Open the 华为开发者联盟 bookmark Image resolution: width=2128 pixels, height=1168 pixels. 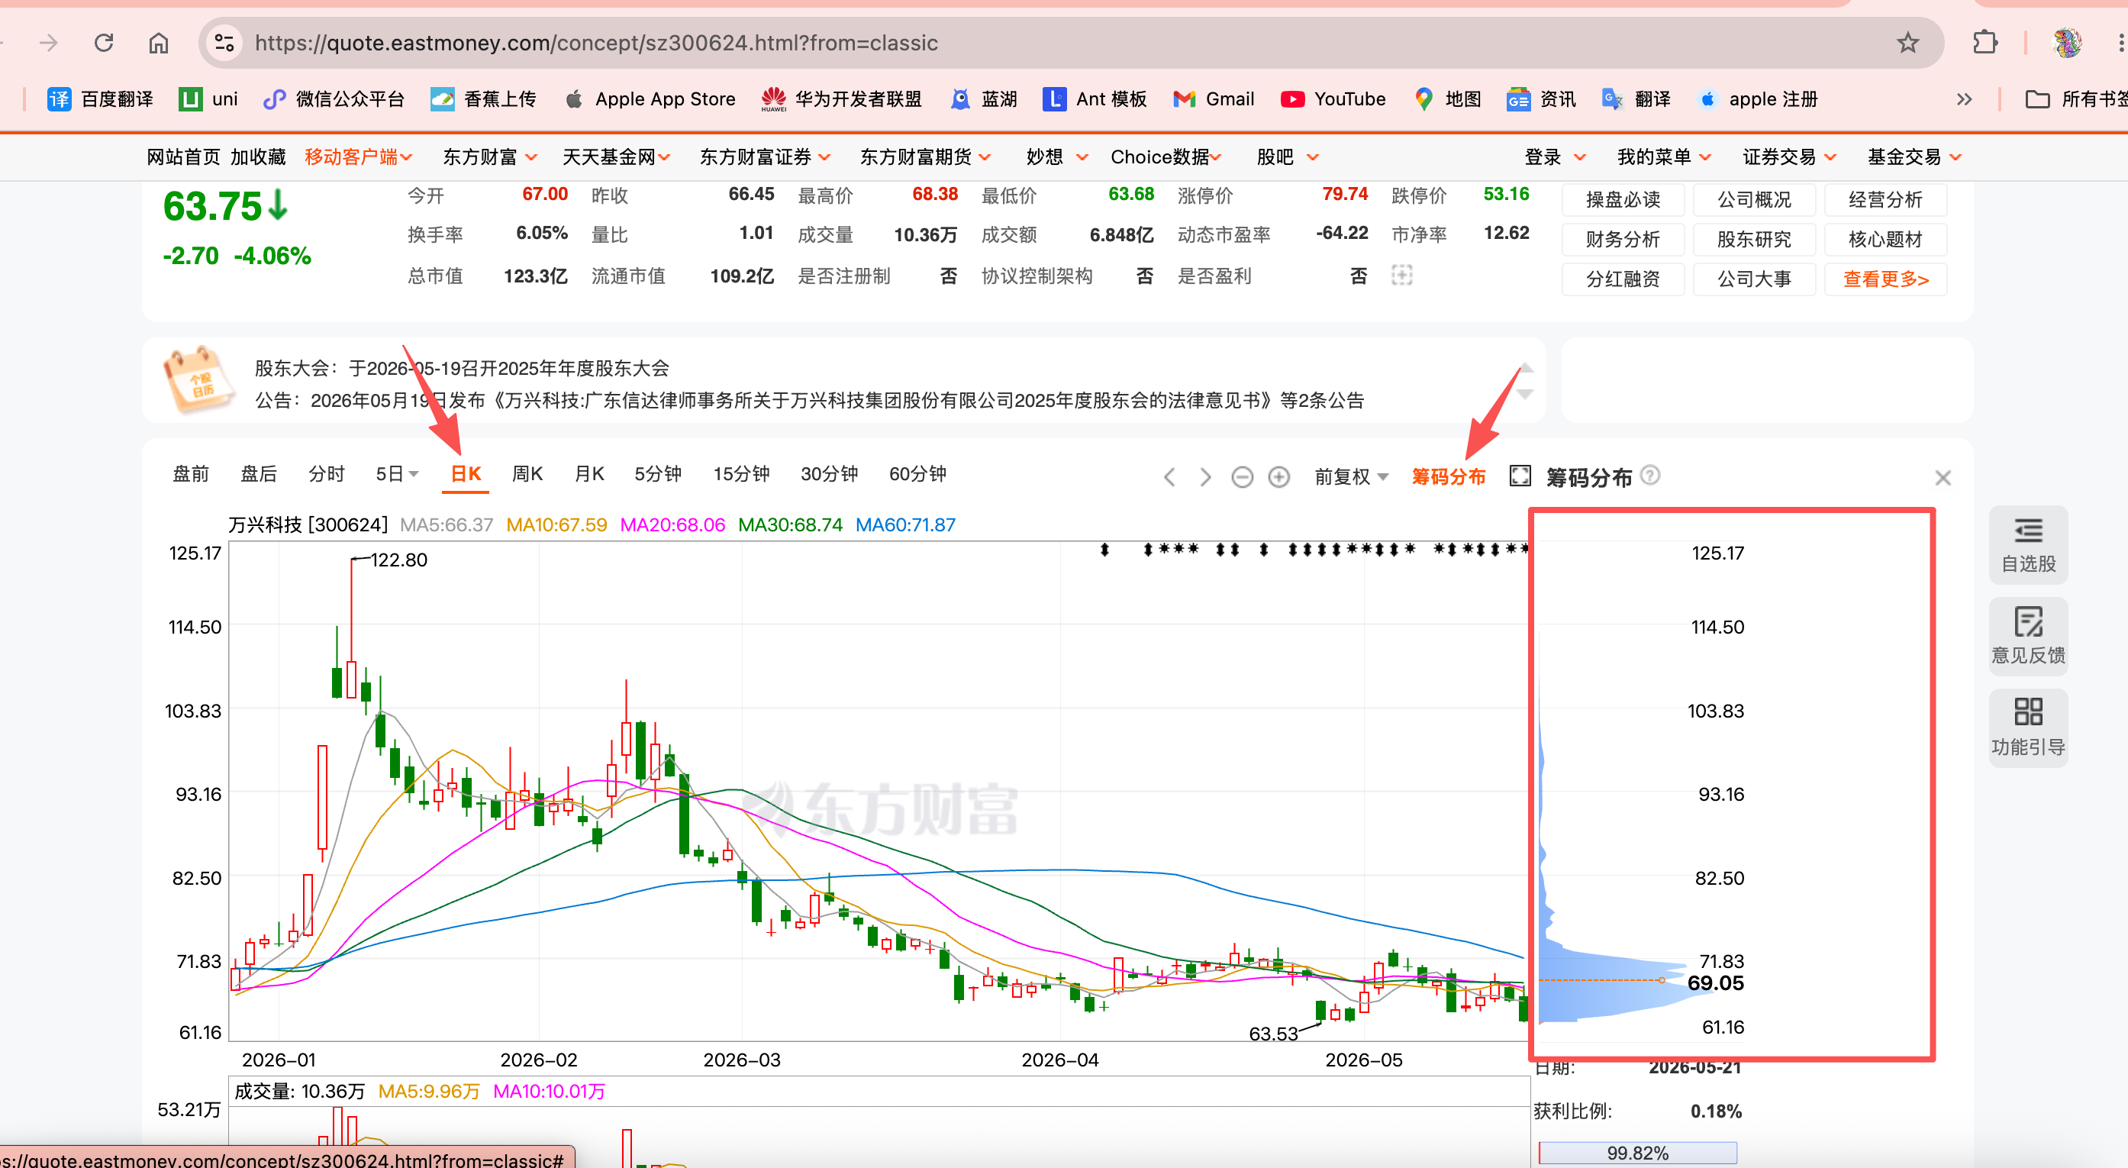pyautogui.click(x=842, y=99)
